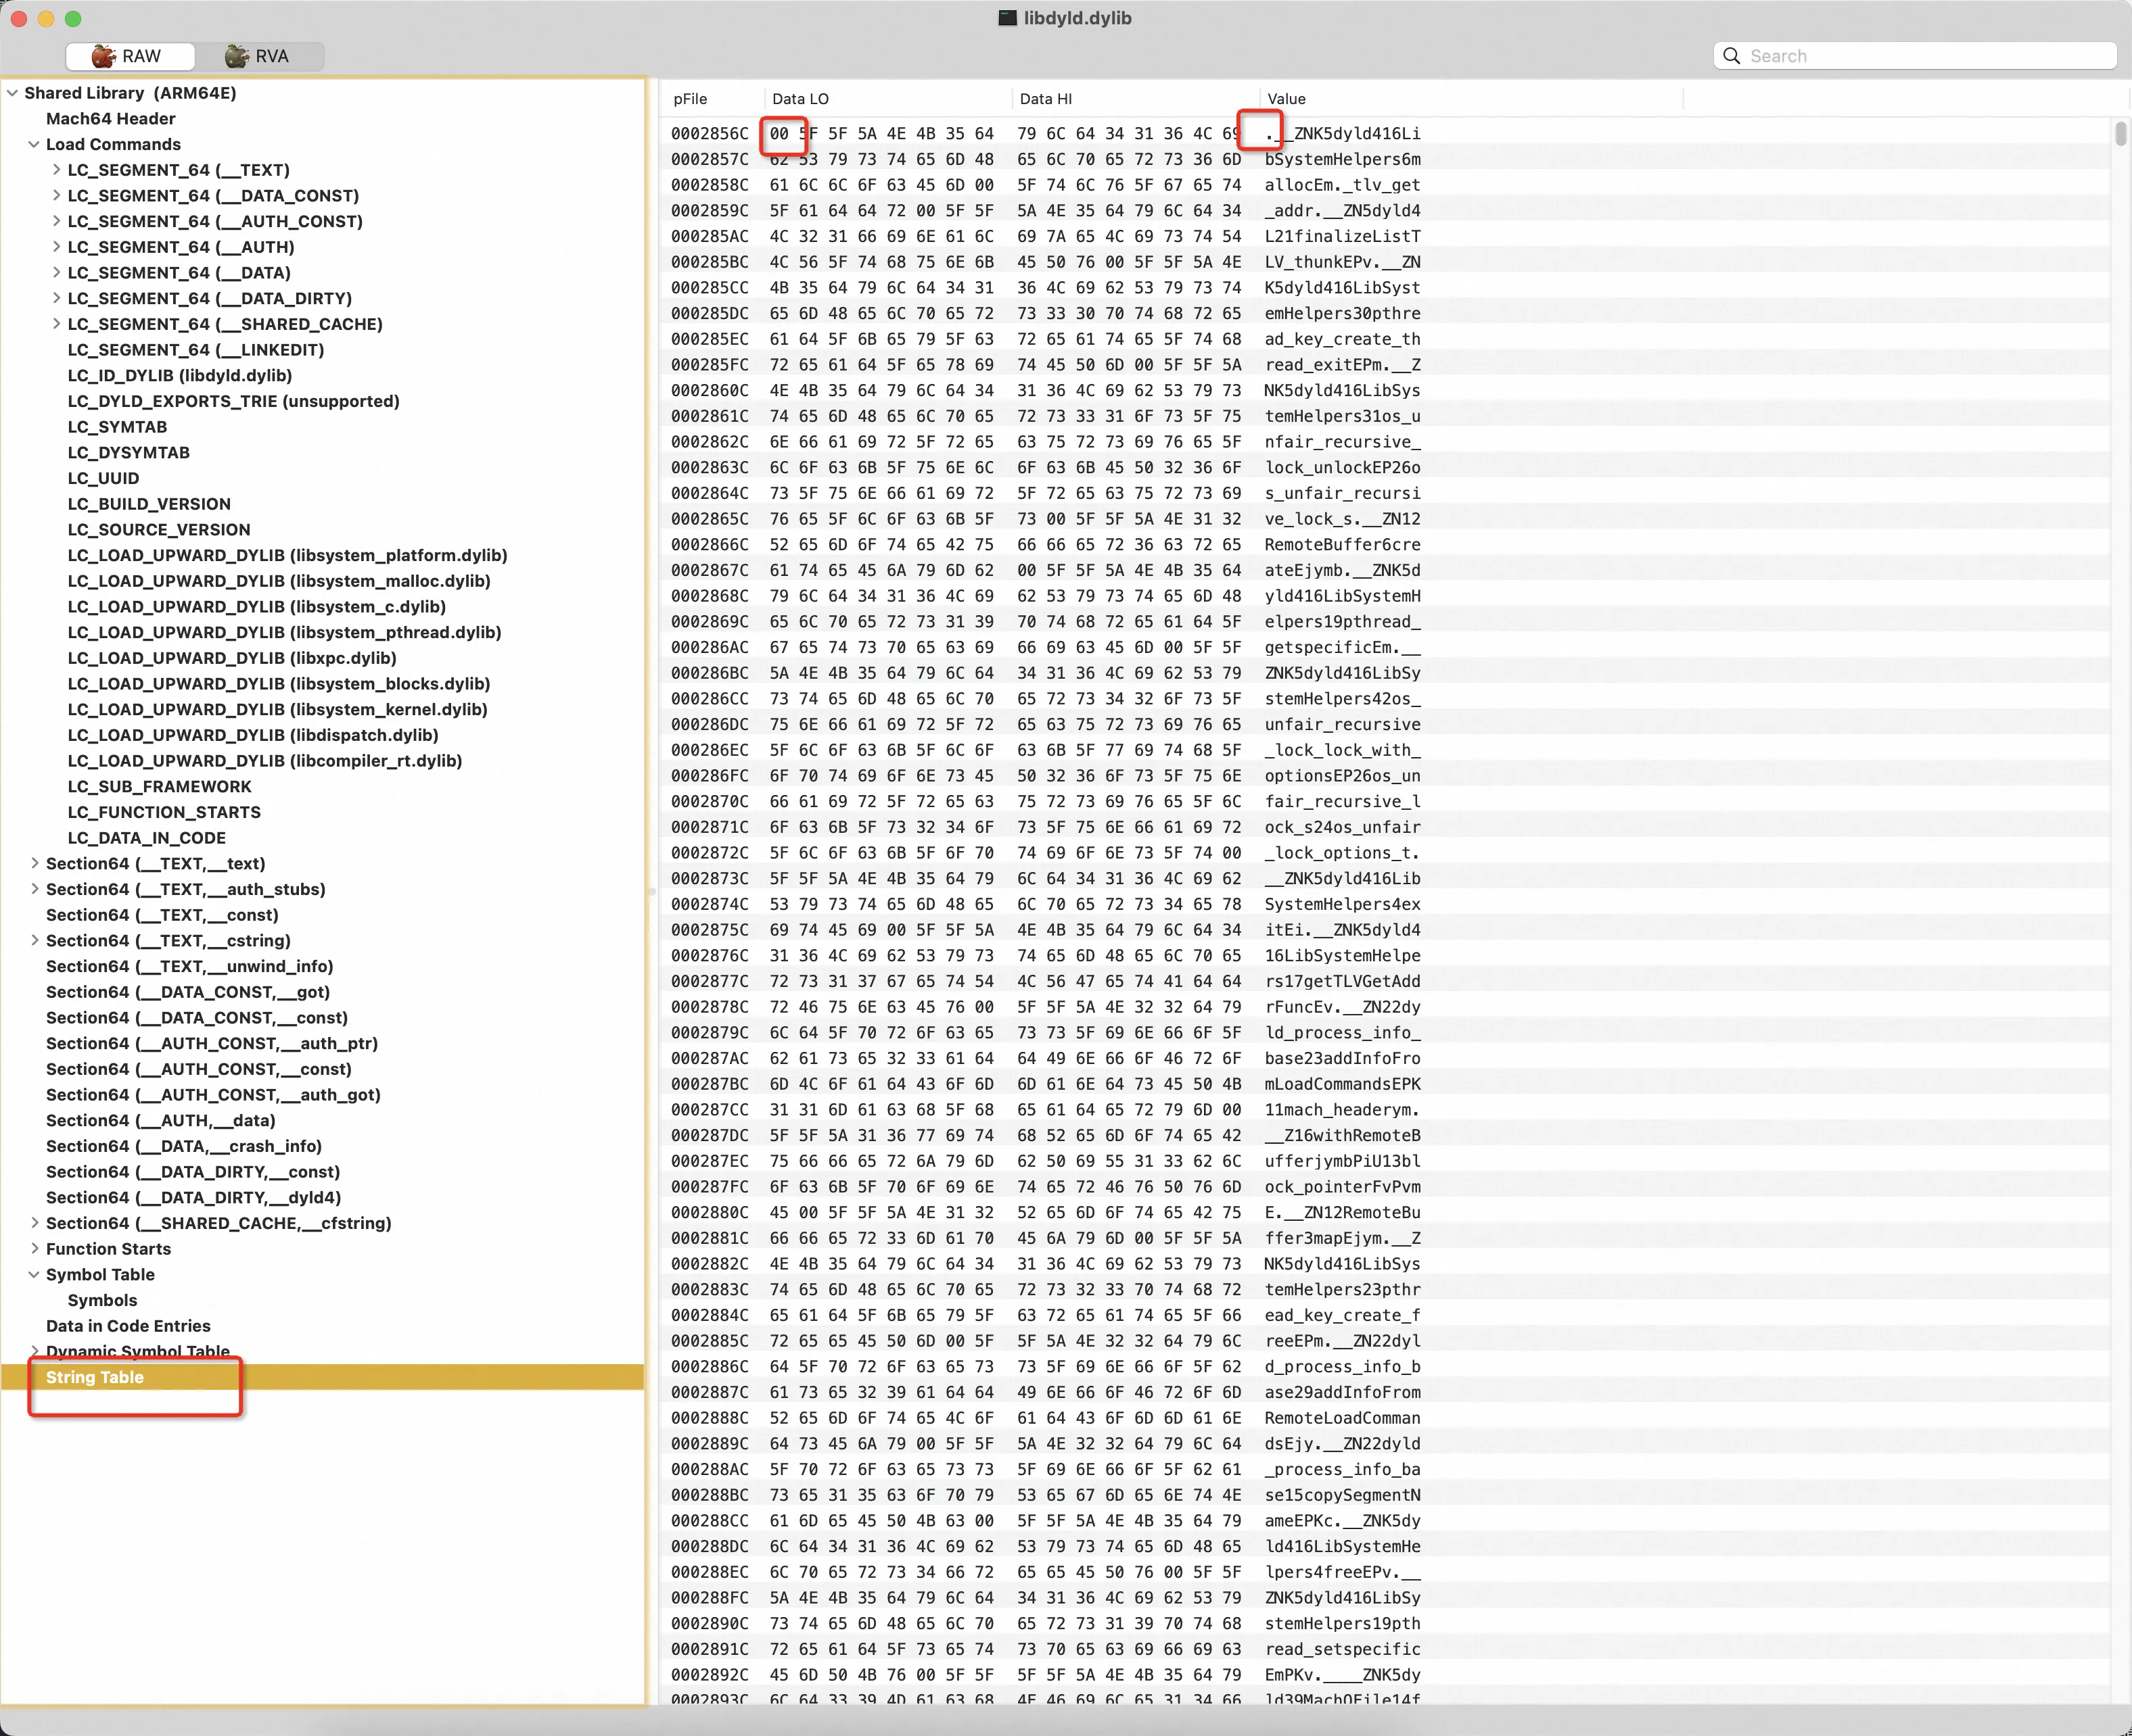2132x1736 pixels.
Task: Select LC_LOAD_UPWARD_DYLIB (libsystem_platform.dylib)
Action: pos(287,555)
